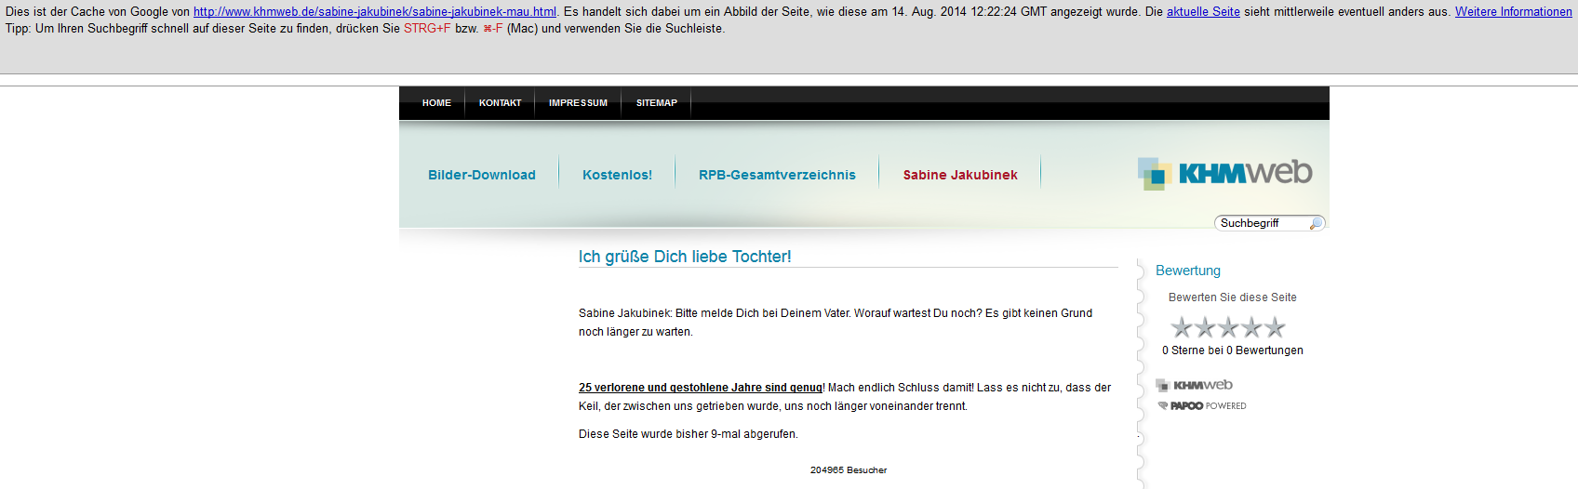Open the RPB-Gesamtverzeichnis section
Screen dimensions: 1578x489
click(777, 175)
